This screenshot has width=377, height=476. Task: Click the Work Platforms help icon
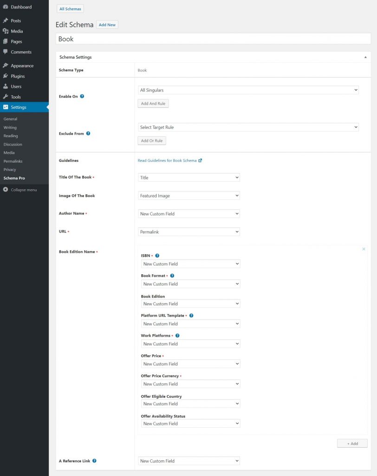point(177,336)
